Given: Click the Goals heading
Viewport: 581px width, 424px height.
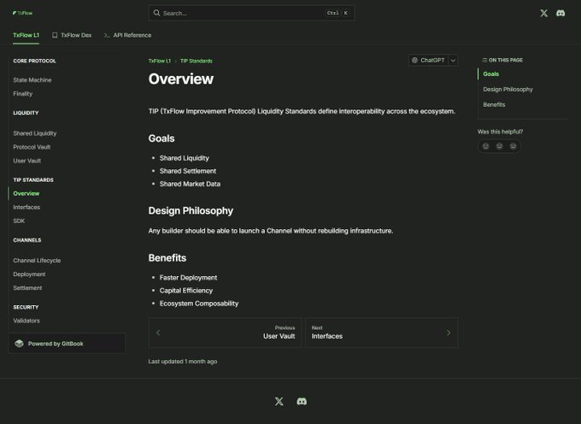Looking at the screenshot, I should [161, 138].
